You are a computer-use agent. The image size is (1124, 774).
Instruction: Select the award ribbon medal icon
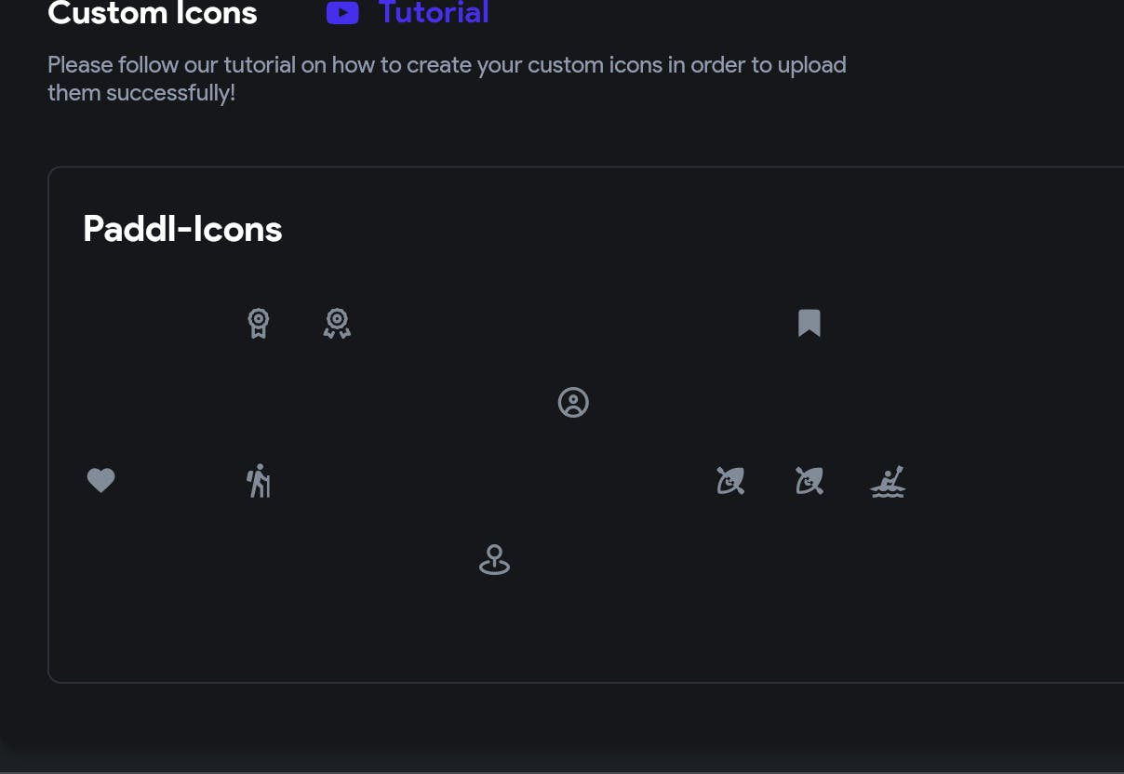coord(259,324)
